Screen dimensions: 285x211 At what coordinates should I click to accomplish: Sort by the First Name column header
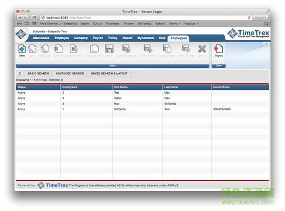point(137,87)
